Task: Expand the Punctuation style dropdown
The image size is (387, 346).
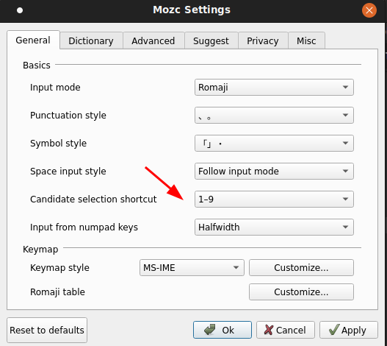Action: point(274,116)
